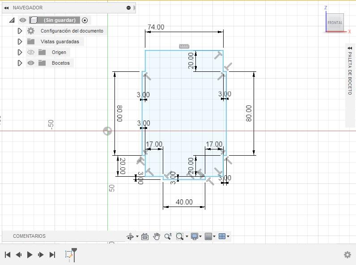Click the horizontal constraint glyph on top edge
356x265 pixels.
(x=184, y=46)
